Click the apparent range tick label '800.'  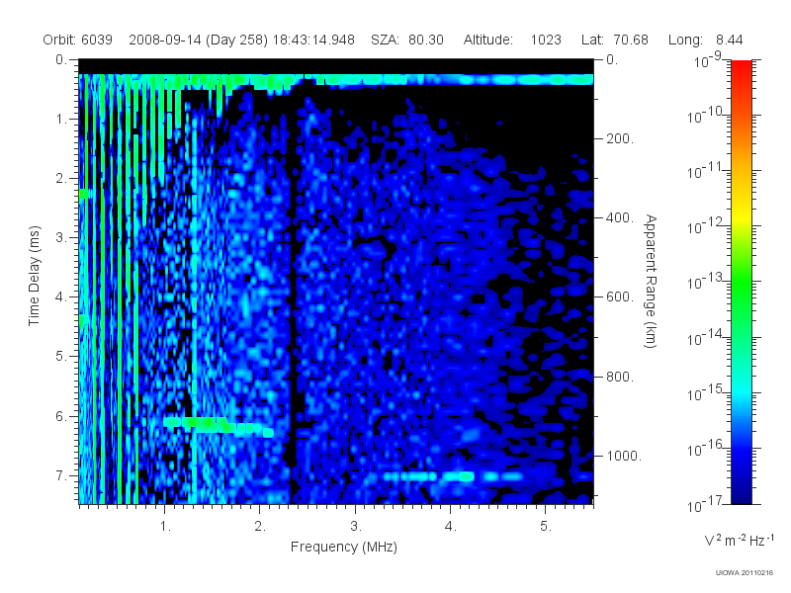pyautogui.click(x=620, y=377)
